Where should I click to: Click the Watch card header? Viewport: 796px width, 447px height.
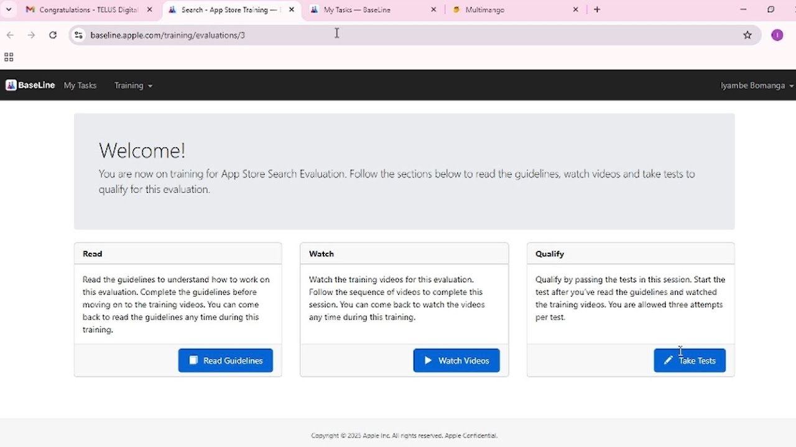tap(404, 253)
